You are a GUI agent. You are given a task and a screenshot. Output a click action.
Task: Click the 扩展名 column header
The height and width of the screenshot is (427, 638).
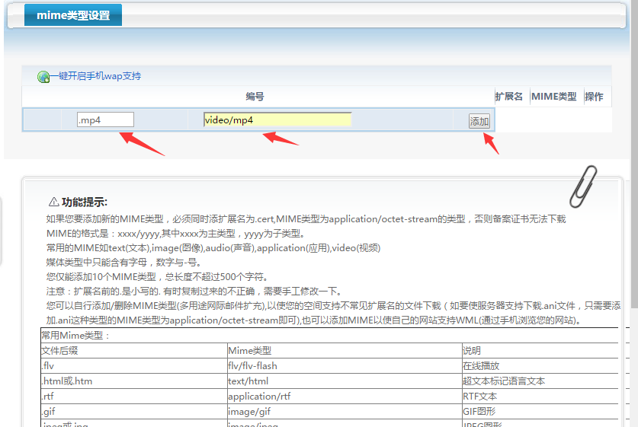pos(508,97)
